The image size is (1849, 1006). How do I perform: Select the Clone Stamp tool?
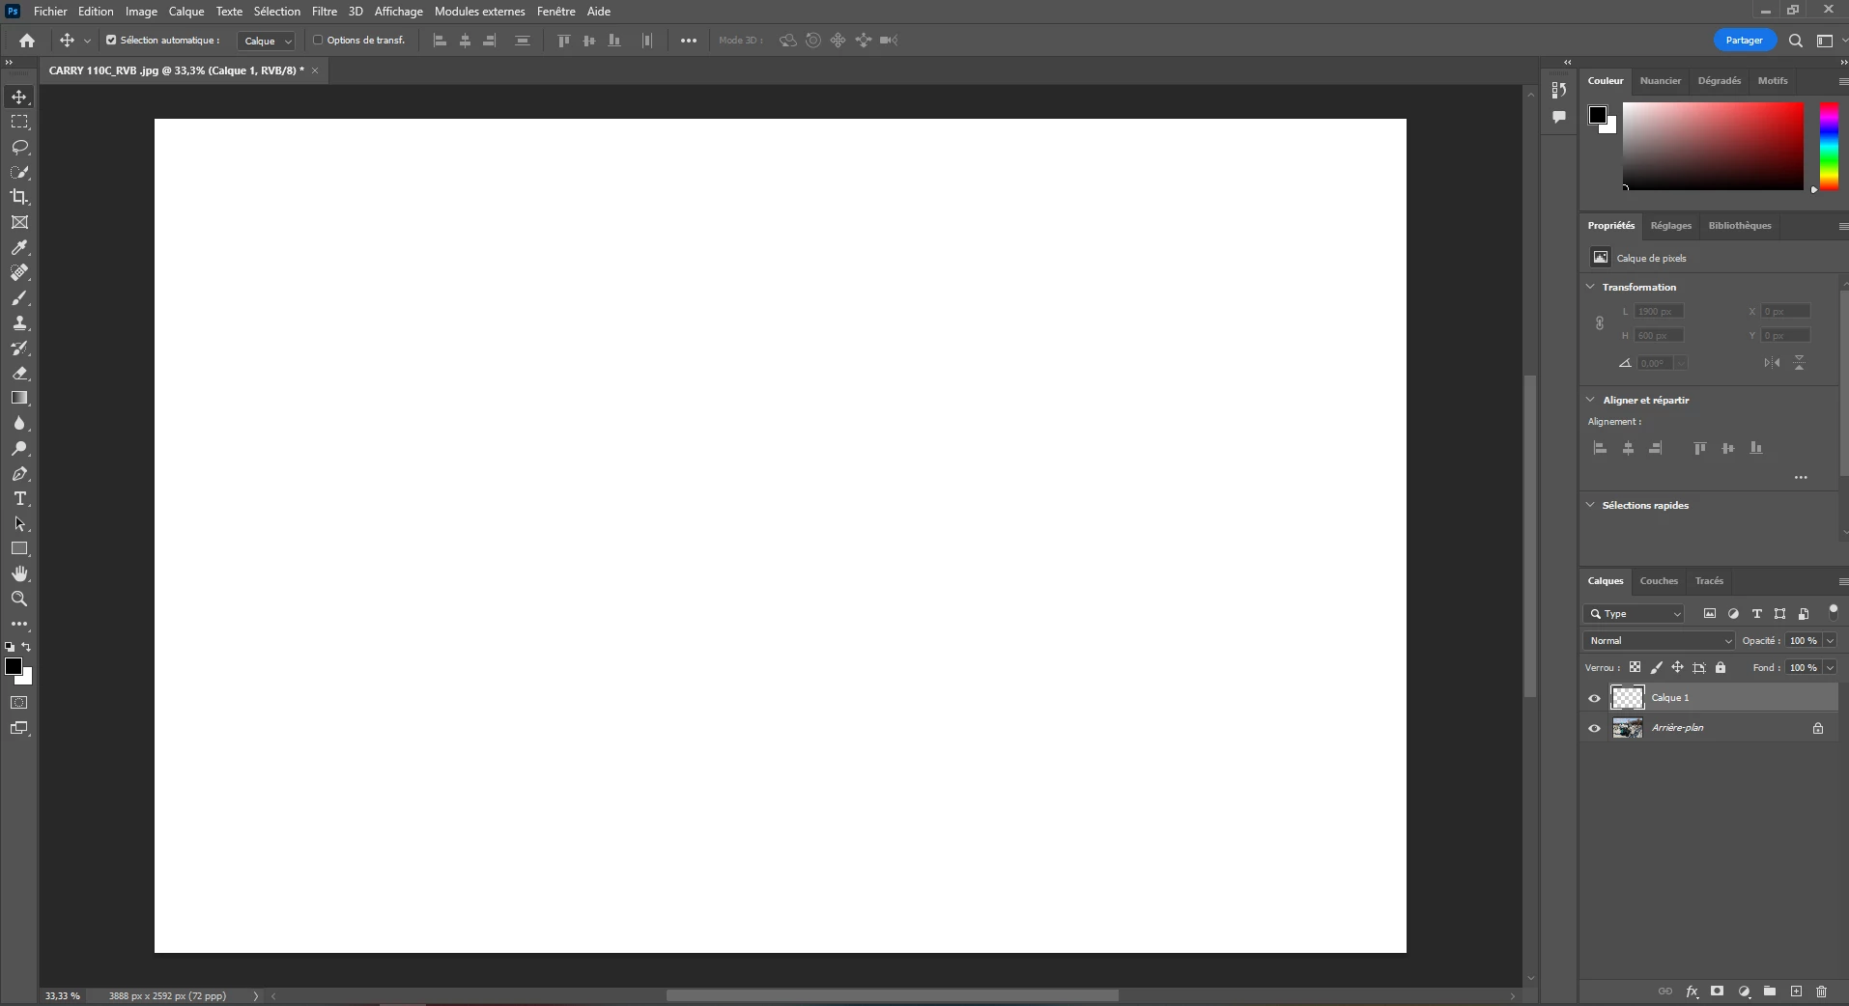click(x=19, y=322)
